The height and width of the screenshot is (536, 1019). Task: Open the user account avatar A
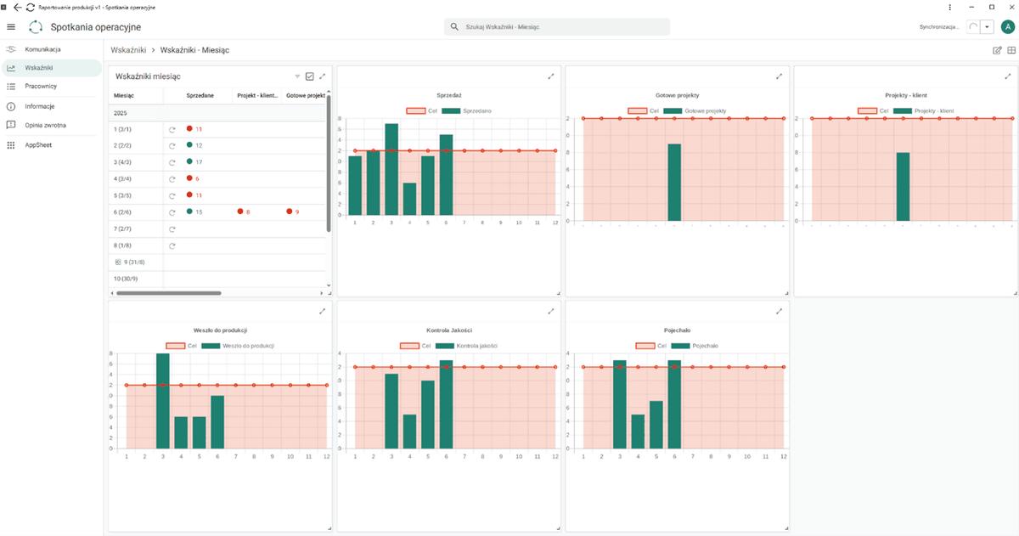point(1008,27)
